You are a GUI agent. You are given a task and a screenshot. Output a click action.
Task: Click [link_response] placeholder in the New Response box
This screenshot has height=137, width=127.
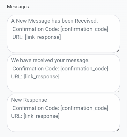coord(41,116)
